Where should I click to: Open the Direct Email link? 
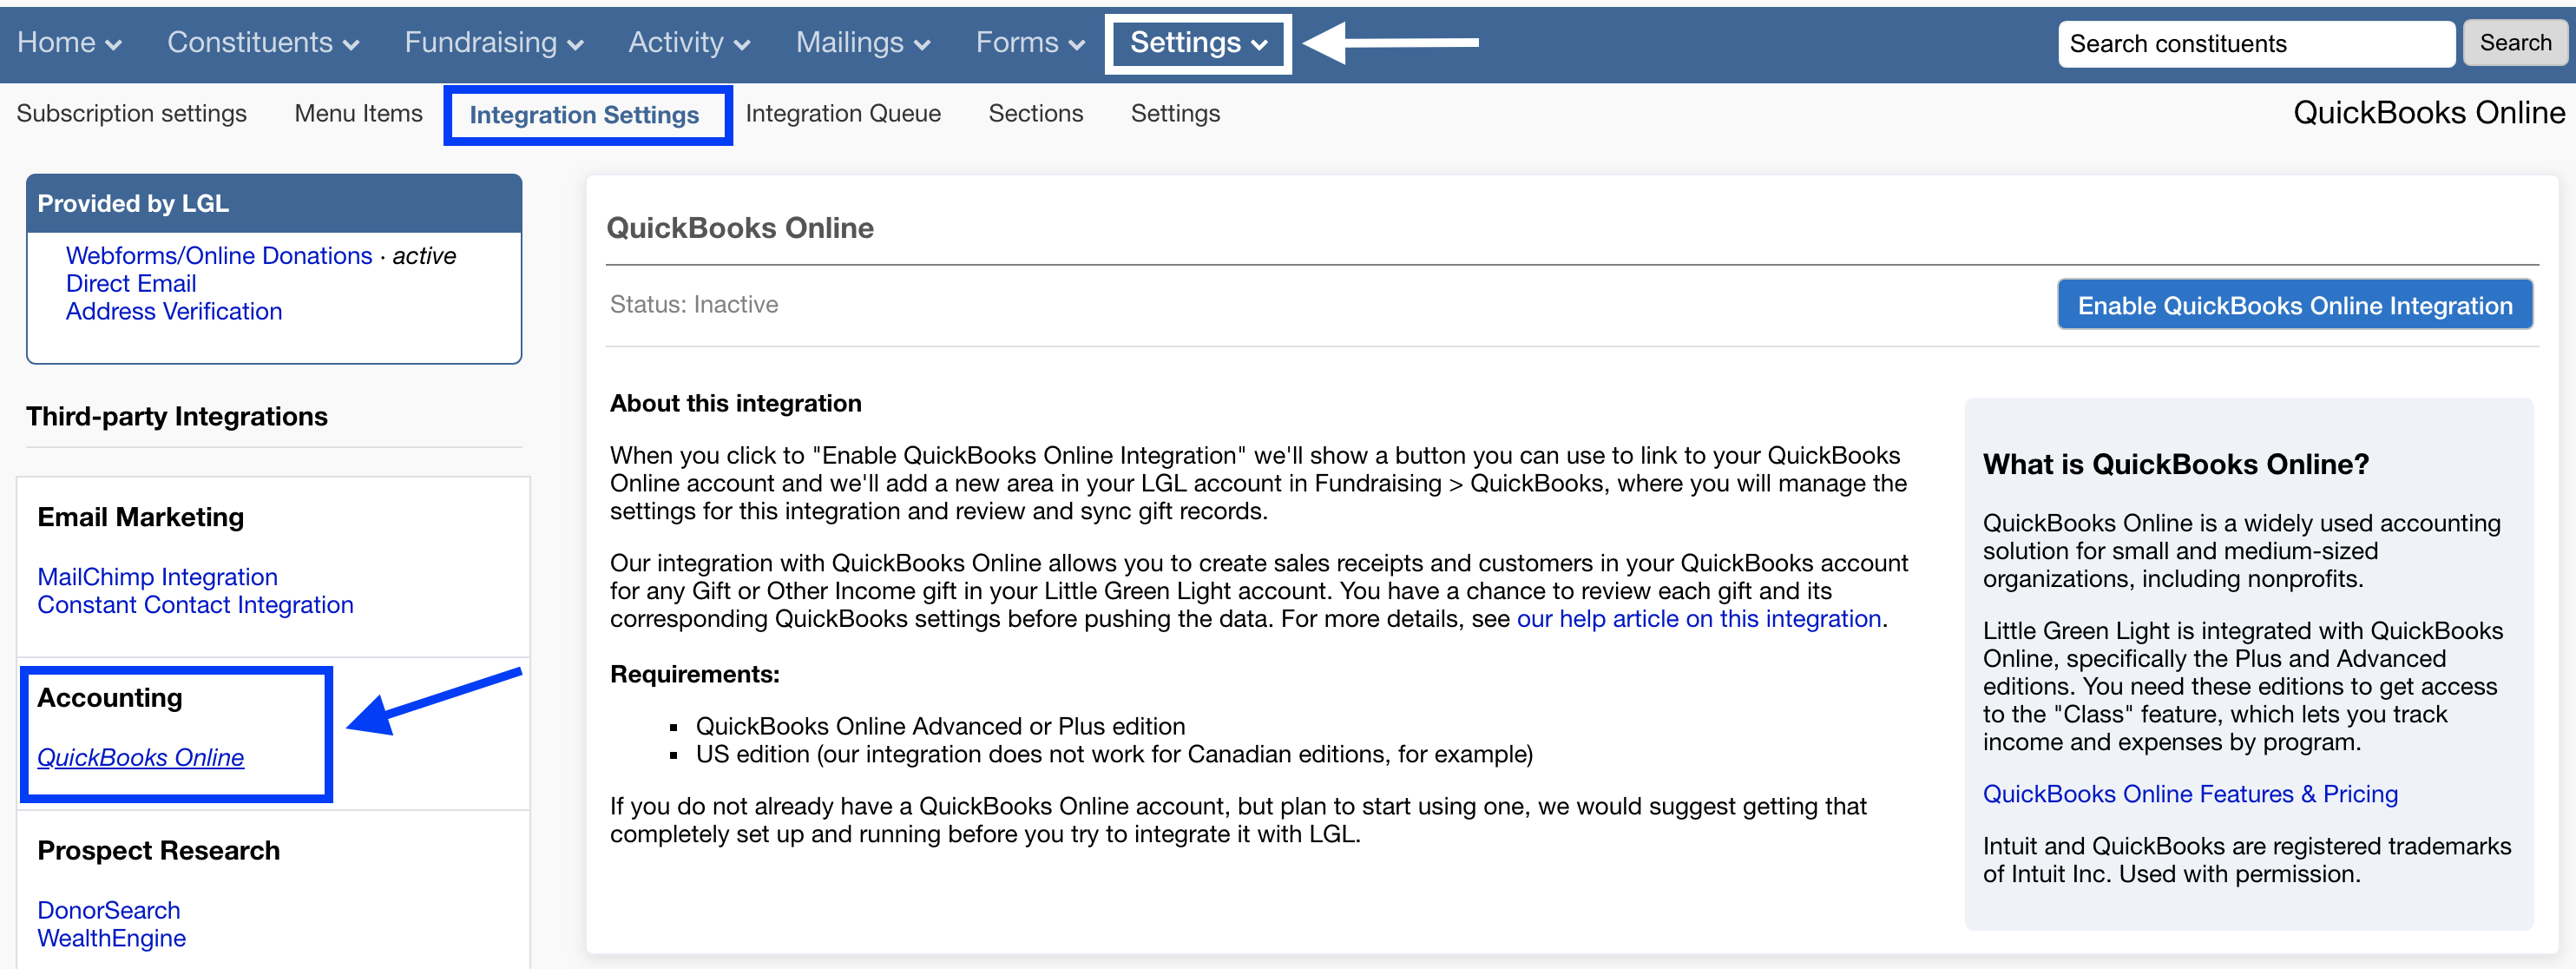click(x=130, y=283)
